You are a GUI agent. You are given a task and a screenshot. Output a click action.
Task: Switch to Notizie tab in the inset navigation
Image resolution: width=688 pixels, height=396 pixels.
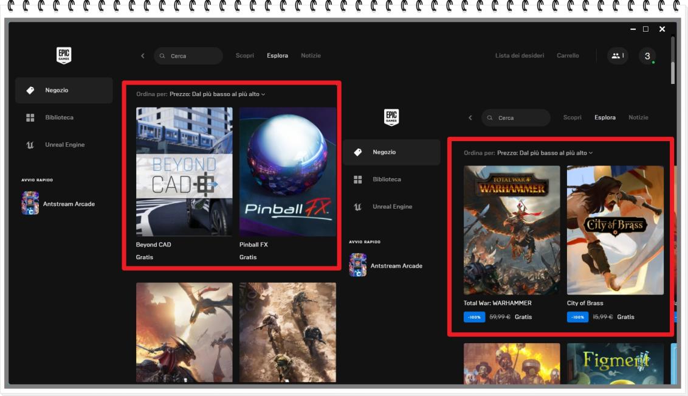(638, 117)
